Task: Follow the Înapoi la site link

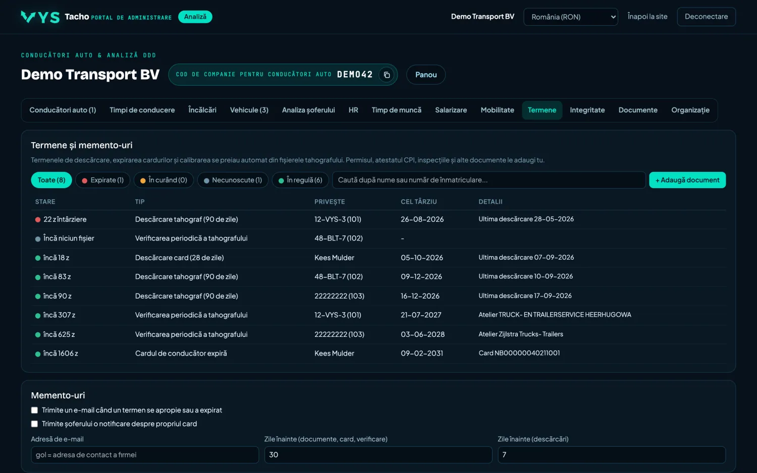Action: (647, 17)
